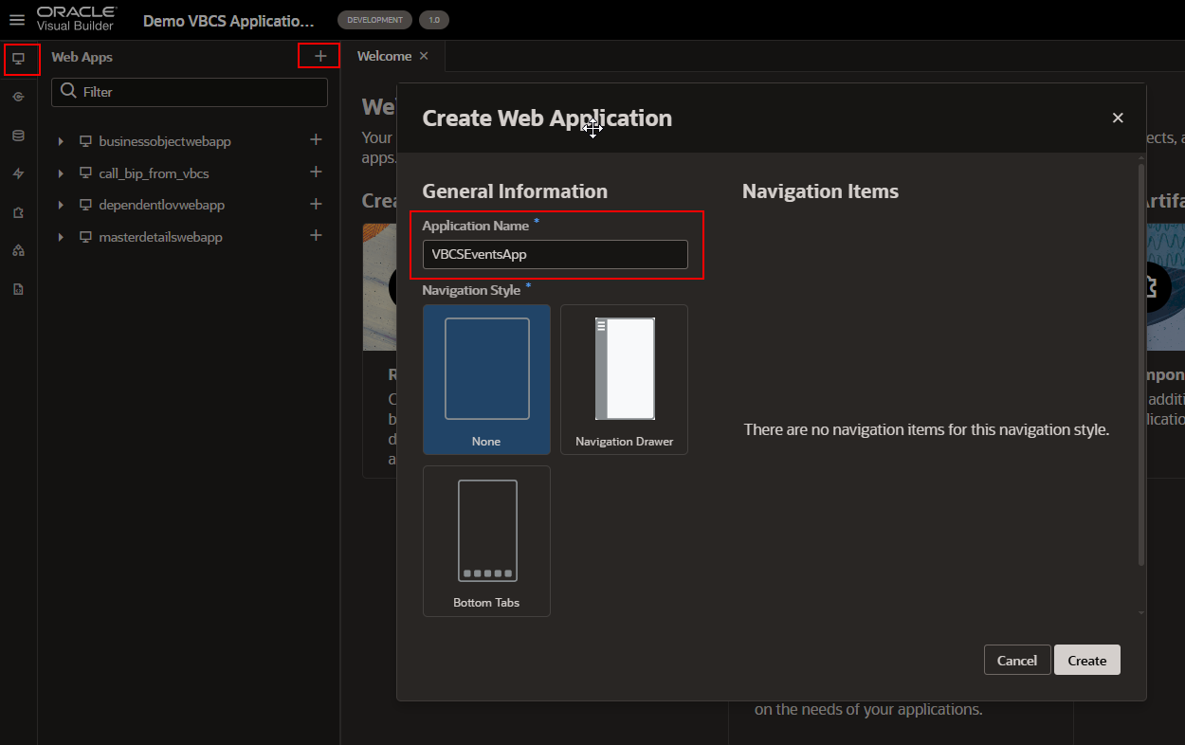
Task: Click the 1.0 version badge
Action: (x=434, y=20)
